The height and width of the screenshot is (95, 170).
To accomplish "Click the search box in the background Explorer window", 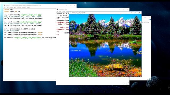I will (x=146, y=22).
